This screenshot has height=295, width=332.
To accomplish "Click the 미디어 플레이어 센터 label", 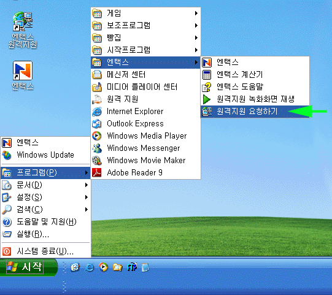I will (x=142, y=86).
